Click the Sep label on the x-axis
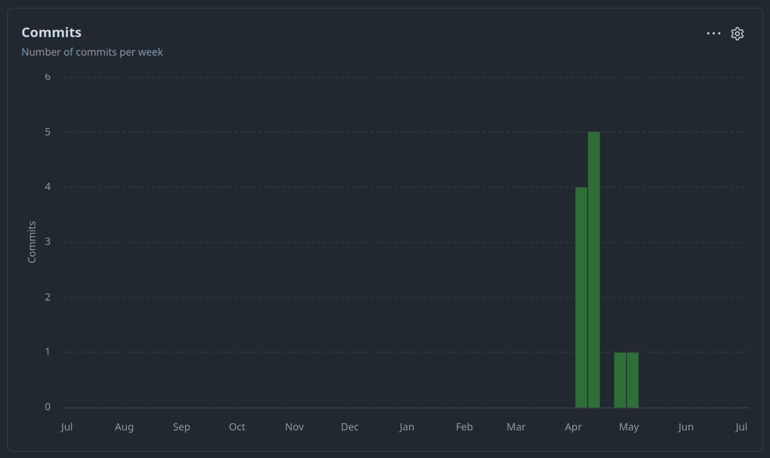Viewport: 770px width, 458px height. [x=181, y=427]
